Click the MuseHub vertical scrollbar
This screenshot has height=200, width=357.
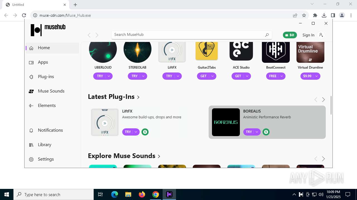[331, 105]
